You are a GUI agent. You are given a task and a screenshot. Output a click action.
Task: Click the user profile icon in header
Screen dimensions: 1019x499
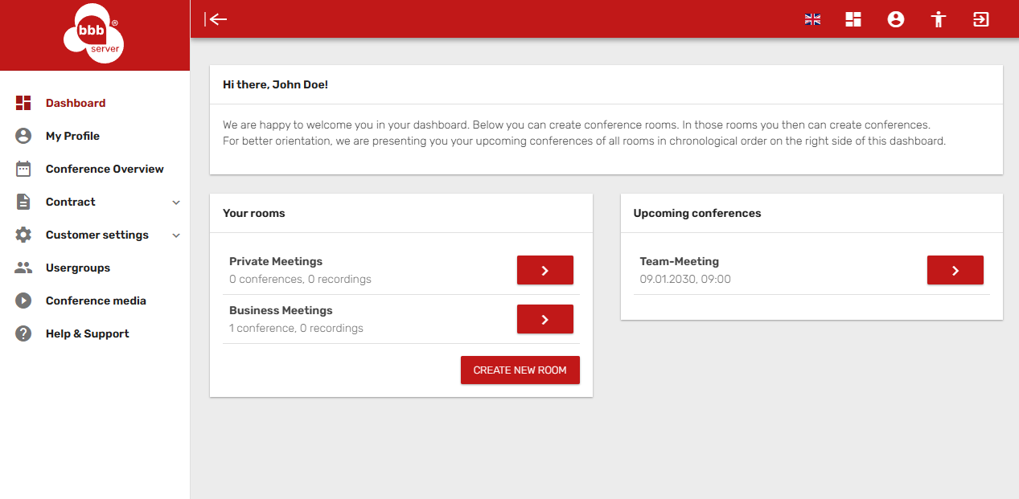coord(896,19)
